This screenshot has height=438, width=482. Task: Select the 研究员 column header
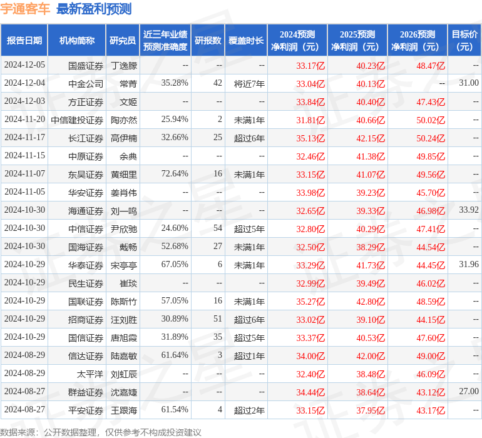123,40
